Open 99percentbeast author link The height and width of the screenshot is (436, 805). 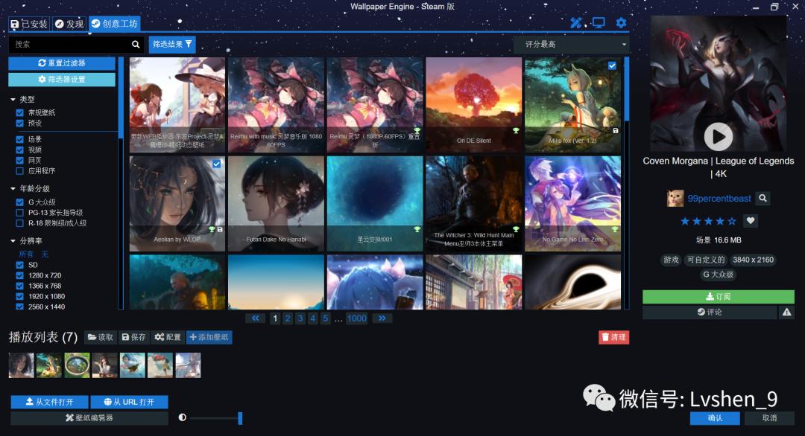coord(719,198)
